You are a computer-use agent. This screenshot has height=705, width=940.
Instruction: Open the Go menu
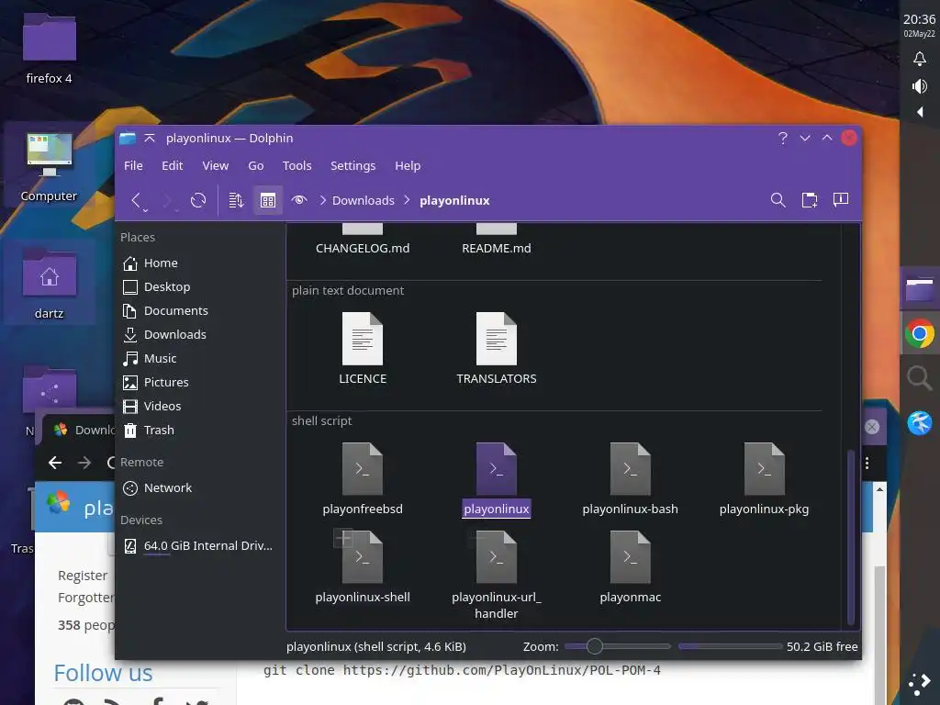coord(256,165)
